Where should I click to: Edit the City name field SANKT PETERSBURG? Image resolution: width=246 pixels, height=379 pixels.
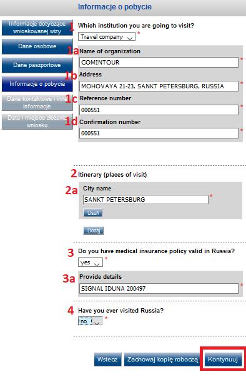[145, 200]
